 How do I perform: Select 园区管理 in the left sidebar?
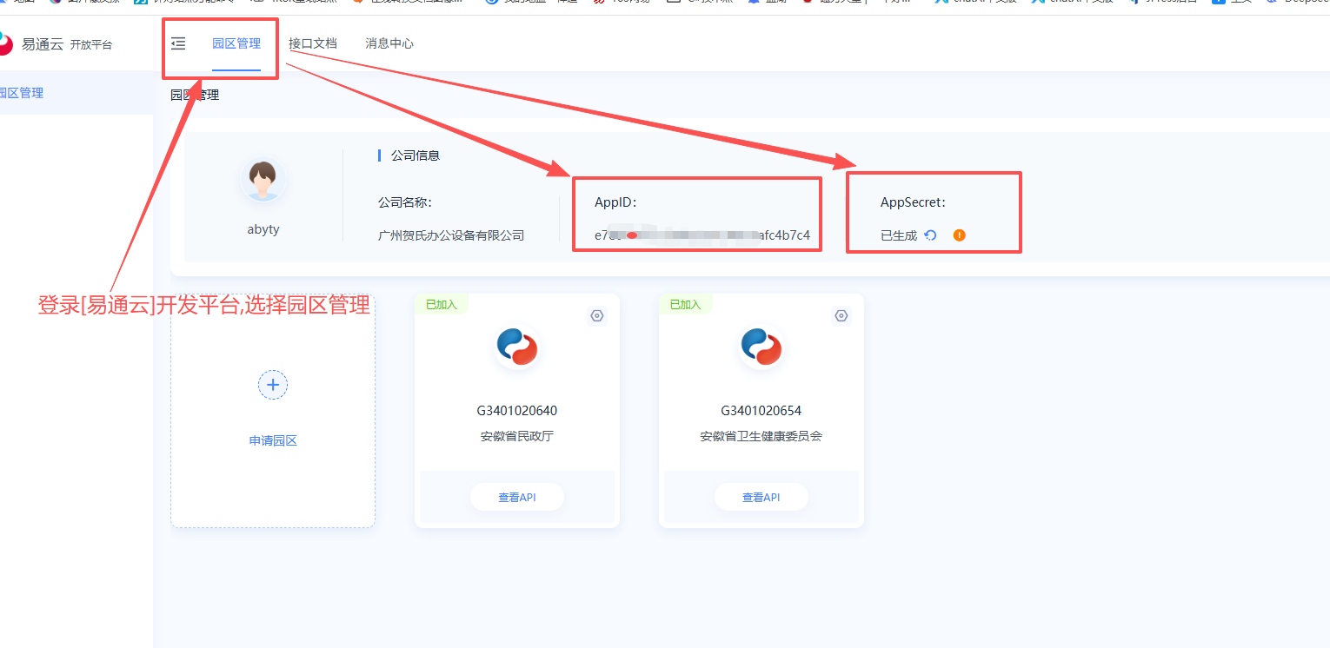(x=21, y=93)
